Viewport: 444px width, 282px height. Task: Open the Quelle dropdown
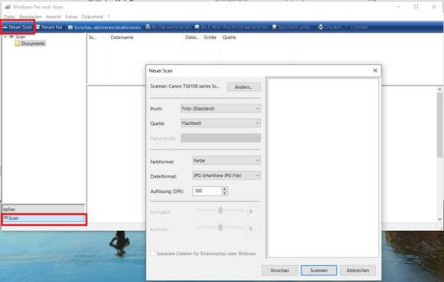[220, 123]
